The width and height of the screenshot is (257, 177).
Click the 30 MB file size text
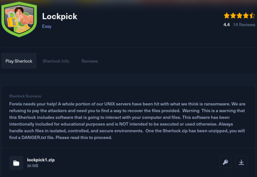click(x=33, y=166)
